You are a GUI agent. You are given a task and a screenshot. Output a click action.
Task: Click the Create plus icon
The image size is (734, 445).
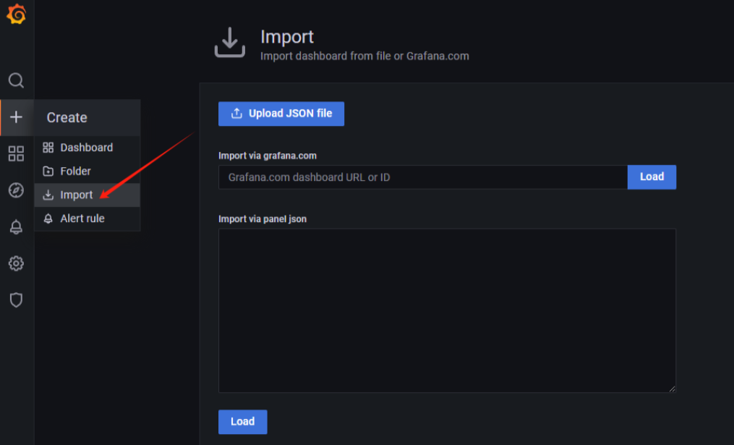pos(16,117)
